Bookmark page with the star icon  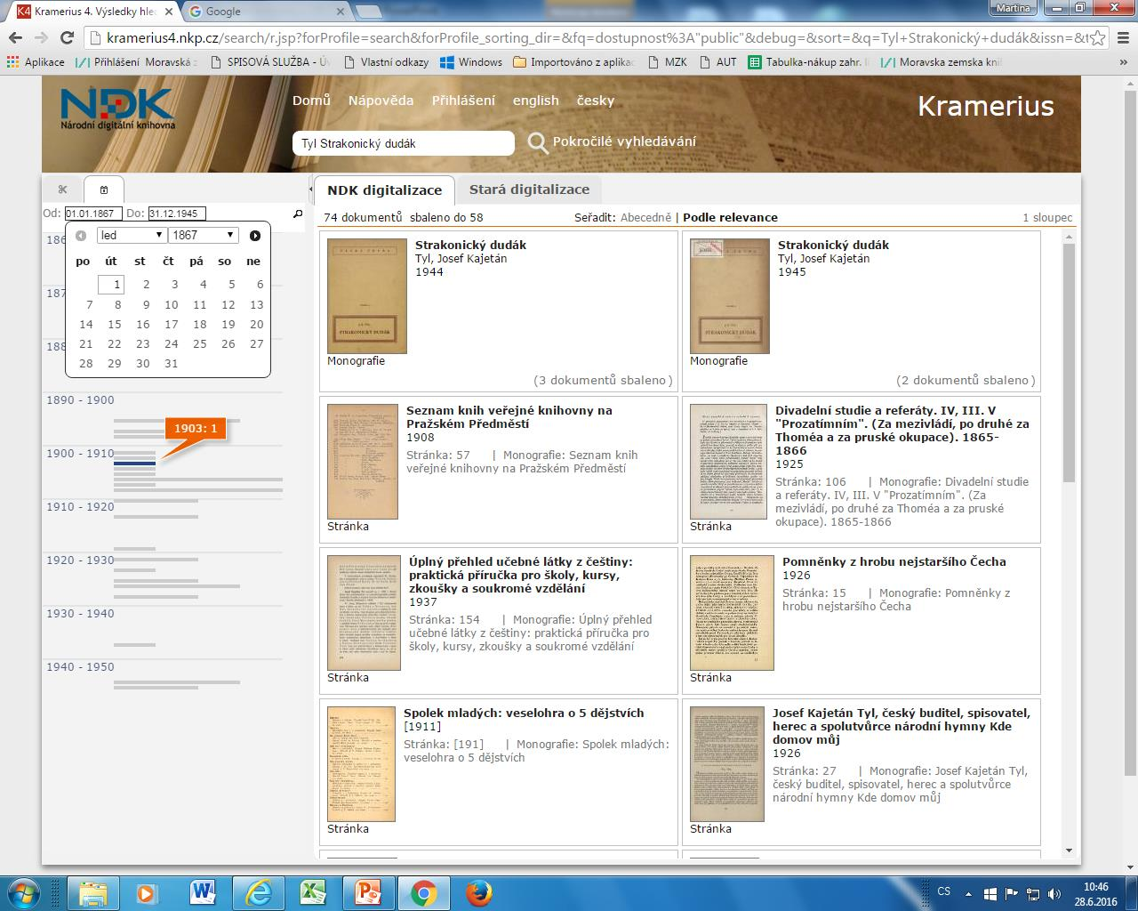[1099, 38]
